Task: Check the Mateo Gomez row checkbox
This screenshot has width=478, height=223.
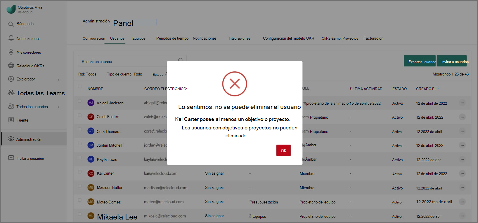Action: 79,200
